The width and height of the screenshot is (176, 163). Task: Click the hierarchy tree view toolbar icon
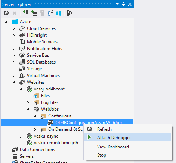click(70, 13)
